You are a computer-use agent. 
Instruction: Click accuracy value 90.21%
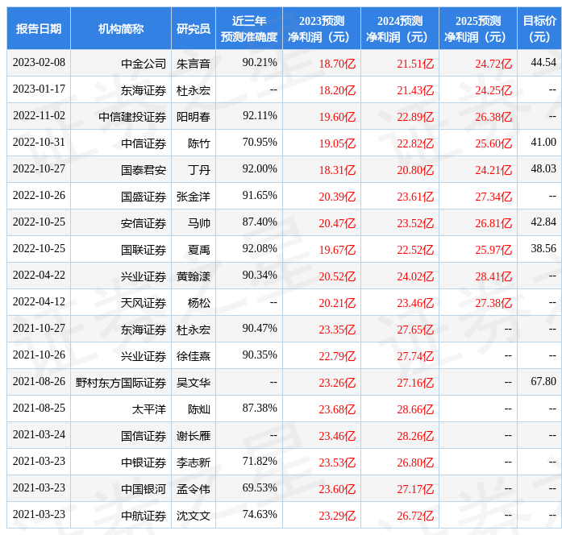260,63
